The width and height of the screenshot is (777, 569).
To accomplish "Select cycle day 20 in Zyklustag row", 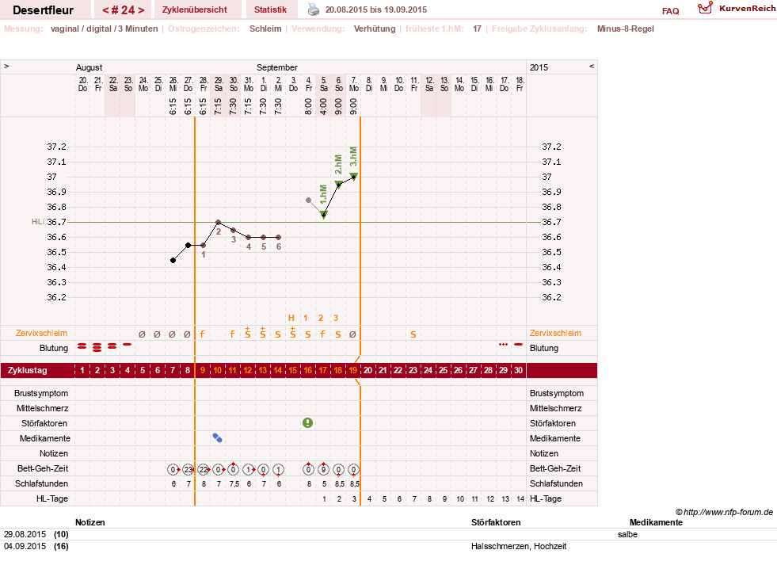I will coord(368,370).
